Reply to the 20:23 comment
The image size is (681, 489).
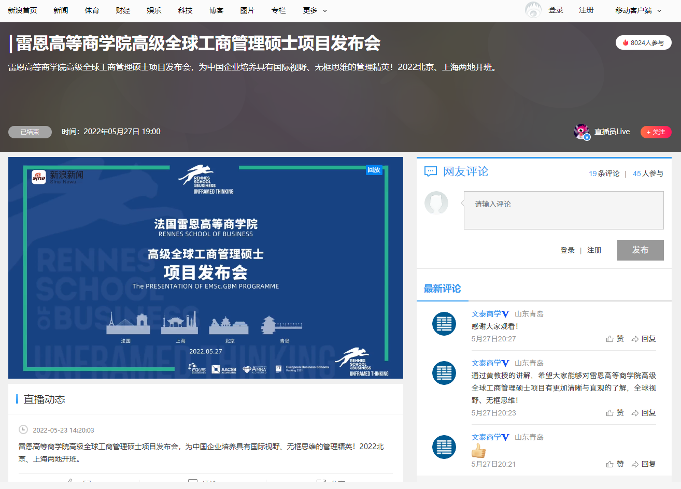pos(644,413)
